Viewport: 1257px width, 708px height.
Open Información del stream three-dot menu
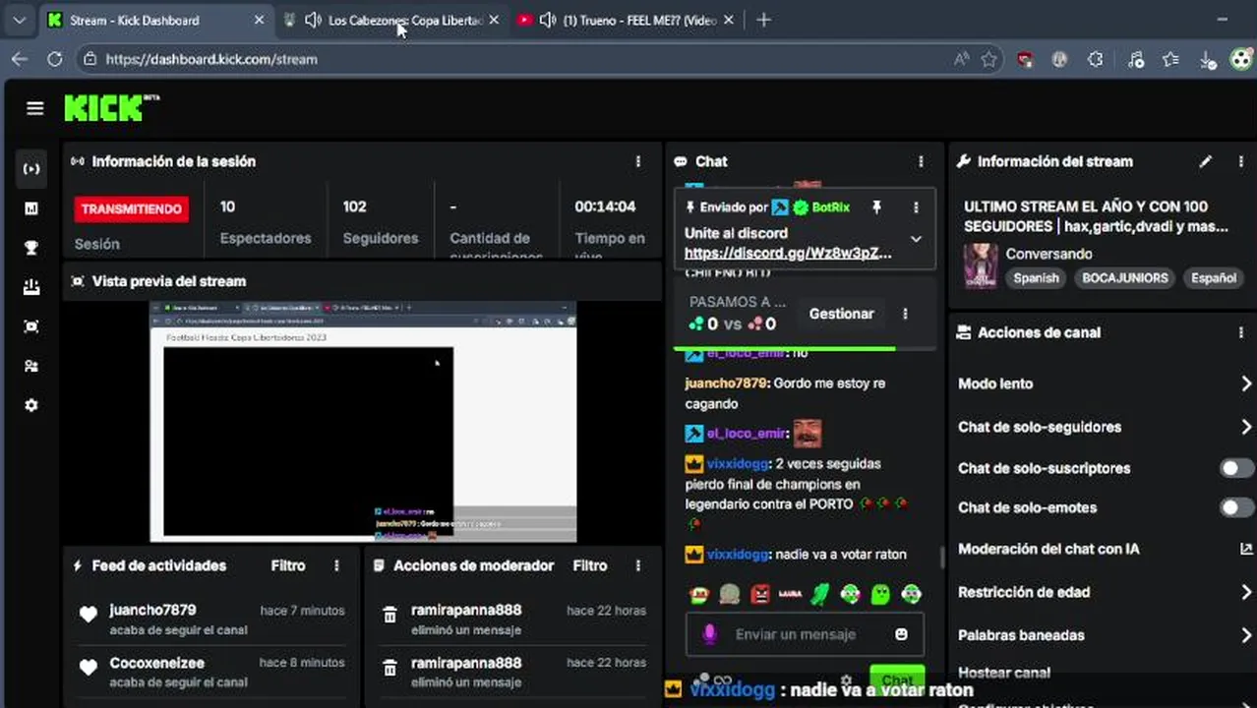click(x=1240, y=161)
